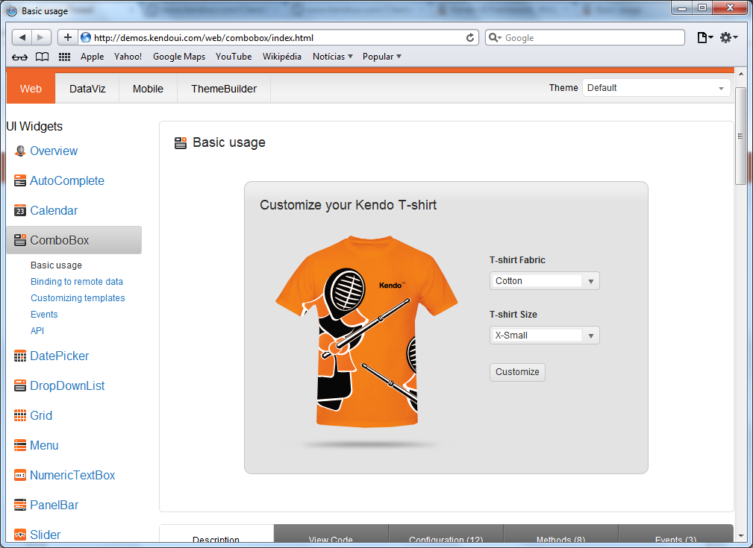Viewport: 753px width, 548px height.
Task: Click the icon beside Basic usage heading
Action: (x=181, y=143)
